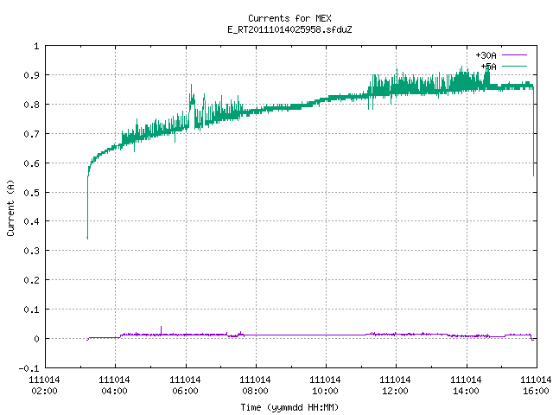Click the x-axis time label 16:00

(x=536, y=391)
